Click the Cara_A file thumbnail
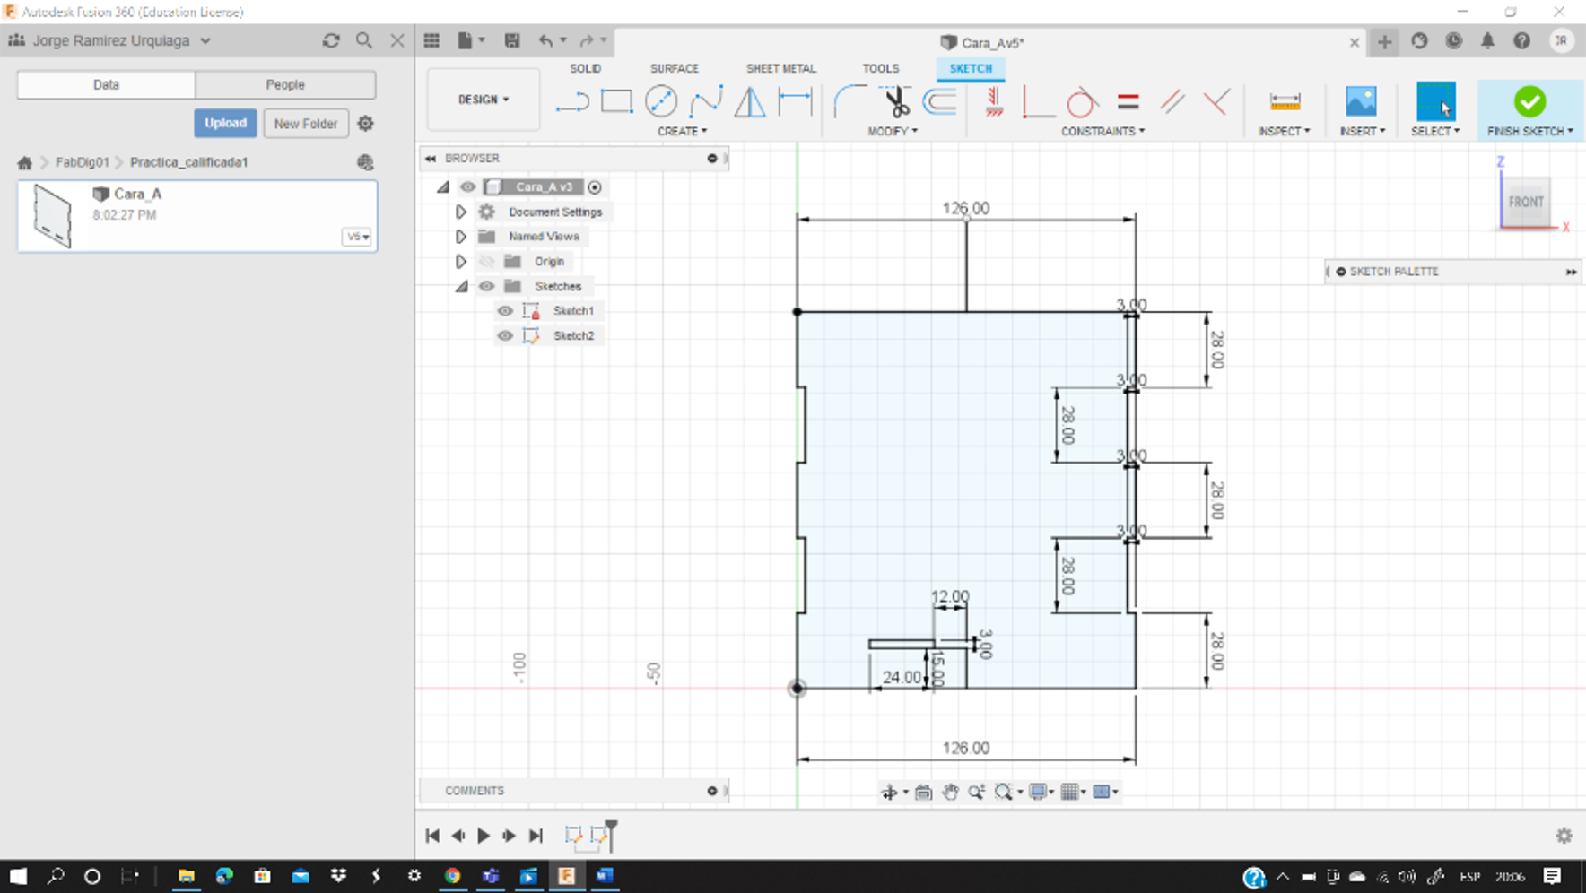Viewport: 1586px width, 893px height. (x=52, y=216)
